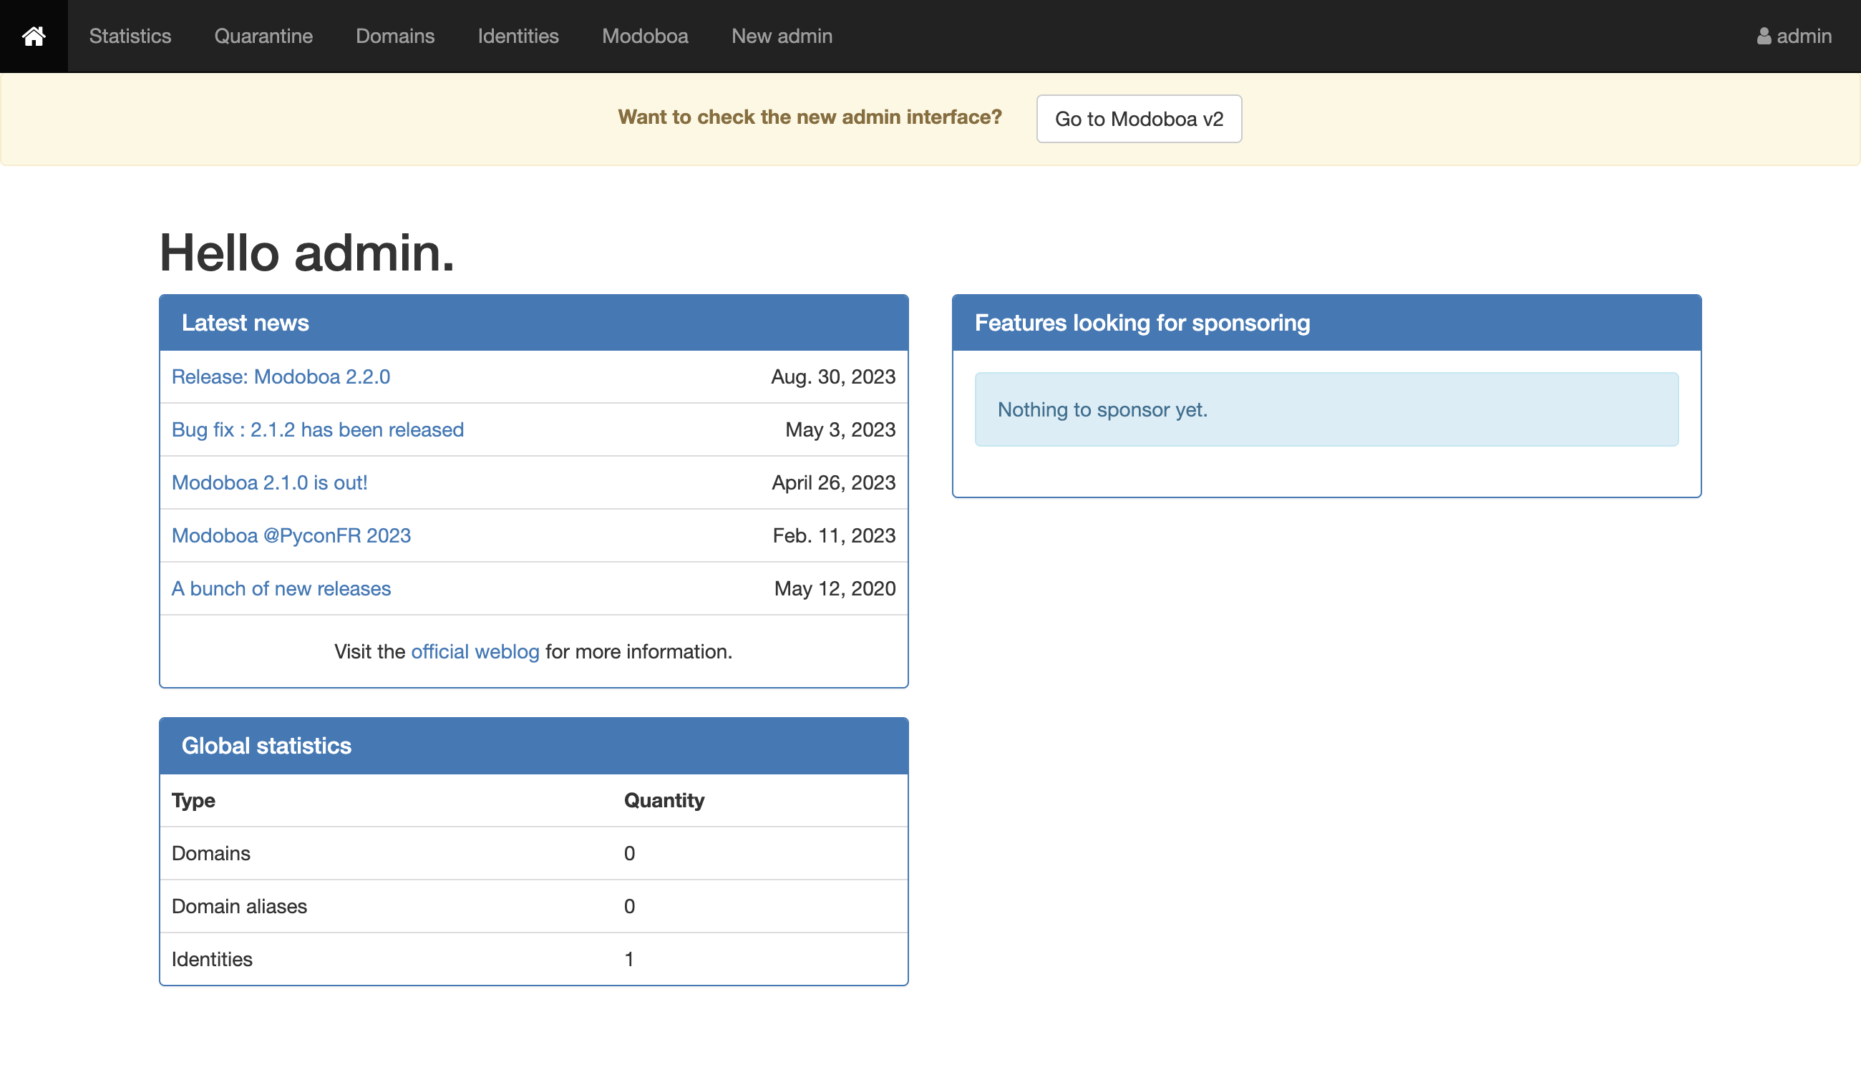Viewport: 1861px width, 1085px height.
Task: Click the 'May 12, 2020' date
Action: click(835, 588)
